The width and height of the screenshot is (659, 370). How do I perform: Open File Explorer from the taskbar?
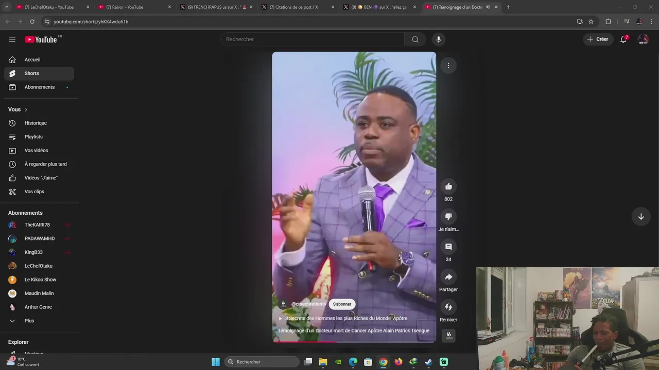point(323,362)
